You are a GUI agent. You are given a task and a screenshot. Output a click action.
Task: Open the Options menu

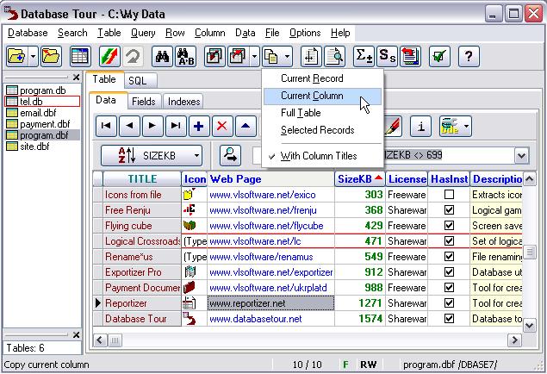coord(305,33)
